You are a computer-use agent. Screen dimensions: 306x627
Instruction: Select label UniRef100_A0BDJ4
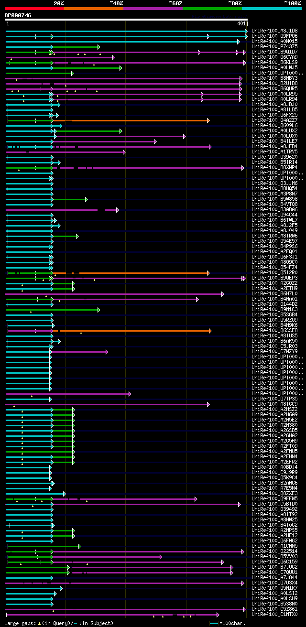pos(274,467)
